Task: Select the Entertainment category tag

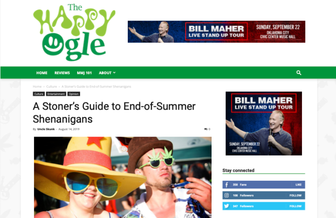Action: [x=56, y=94]
